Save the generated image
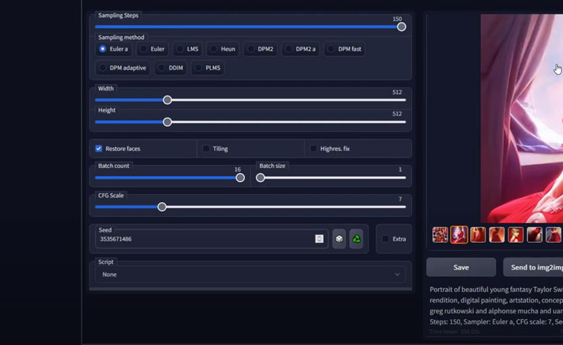The image size is (563, 345). (461, 267)
